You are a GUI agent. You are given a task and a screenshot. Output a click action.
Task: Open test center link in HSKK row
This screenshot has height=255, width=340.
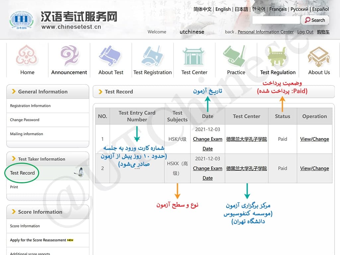point(247,168)
